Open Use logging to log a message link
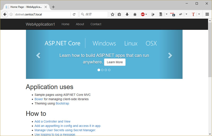The height and width of the screenshot is (136, 212). [x=55, y=134]
